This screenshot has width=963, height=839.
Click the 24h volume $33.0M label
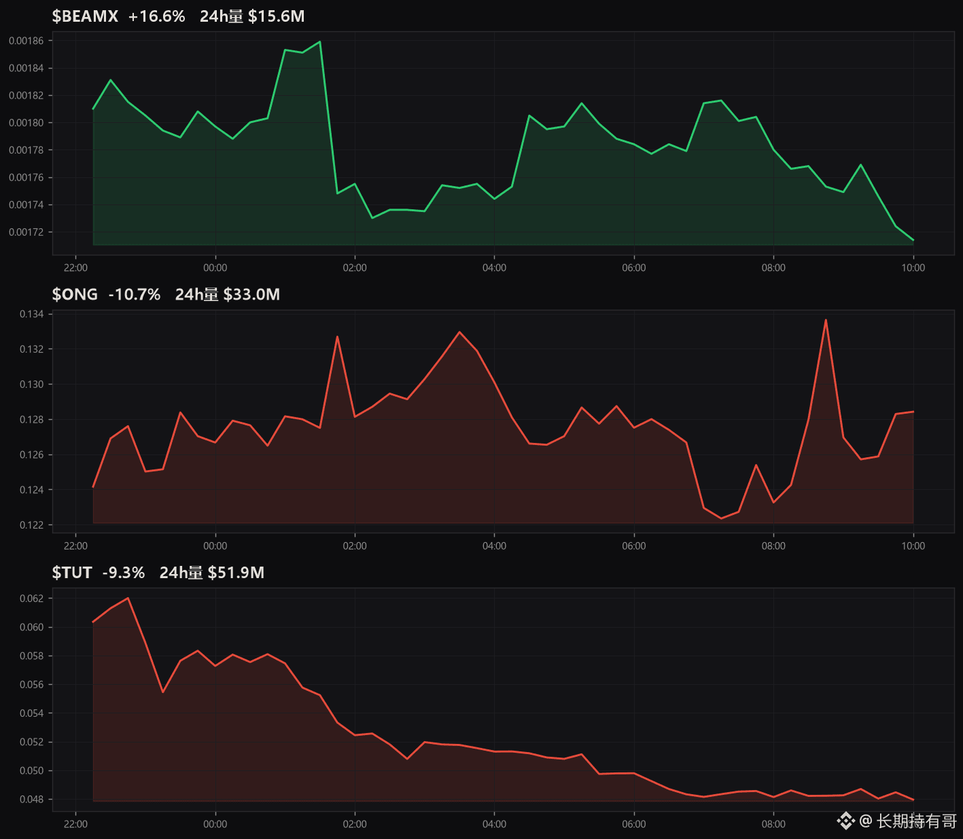pyautogui.click(x=228, y=294)
